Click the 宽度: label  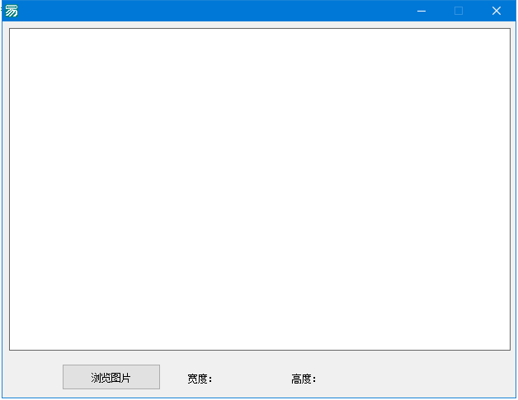coord(200,379)
